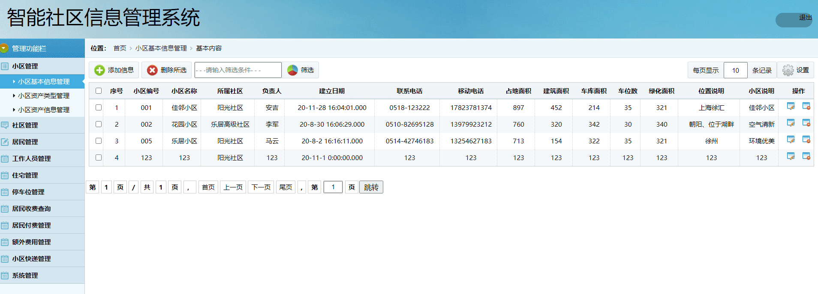The image size is (818, 294).
Task: Click the 退出 logout button
Action: (794, 20)
